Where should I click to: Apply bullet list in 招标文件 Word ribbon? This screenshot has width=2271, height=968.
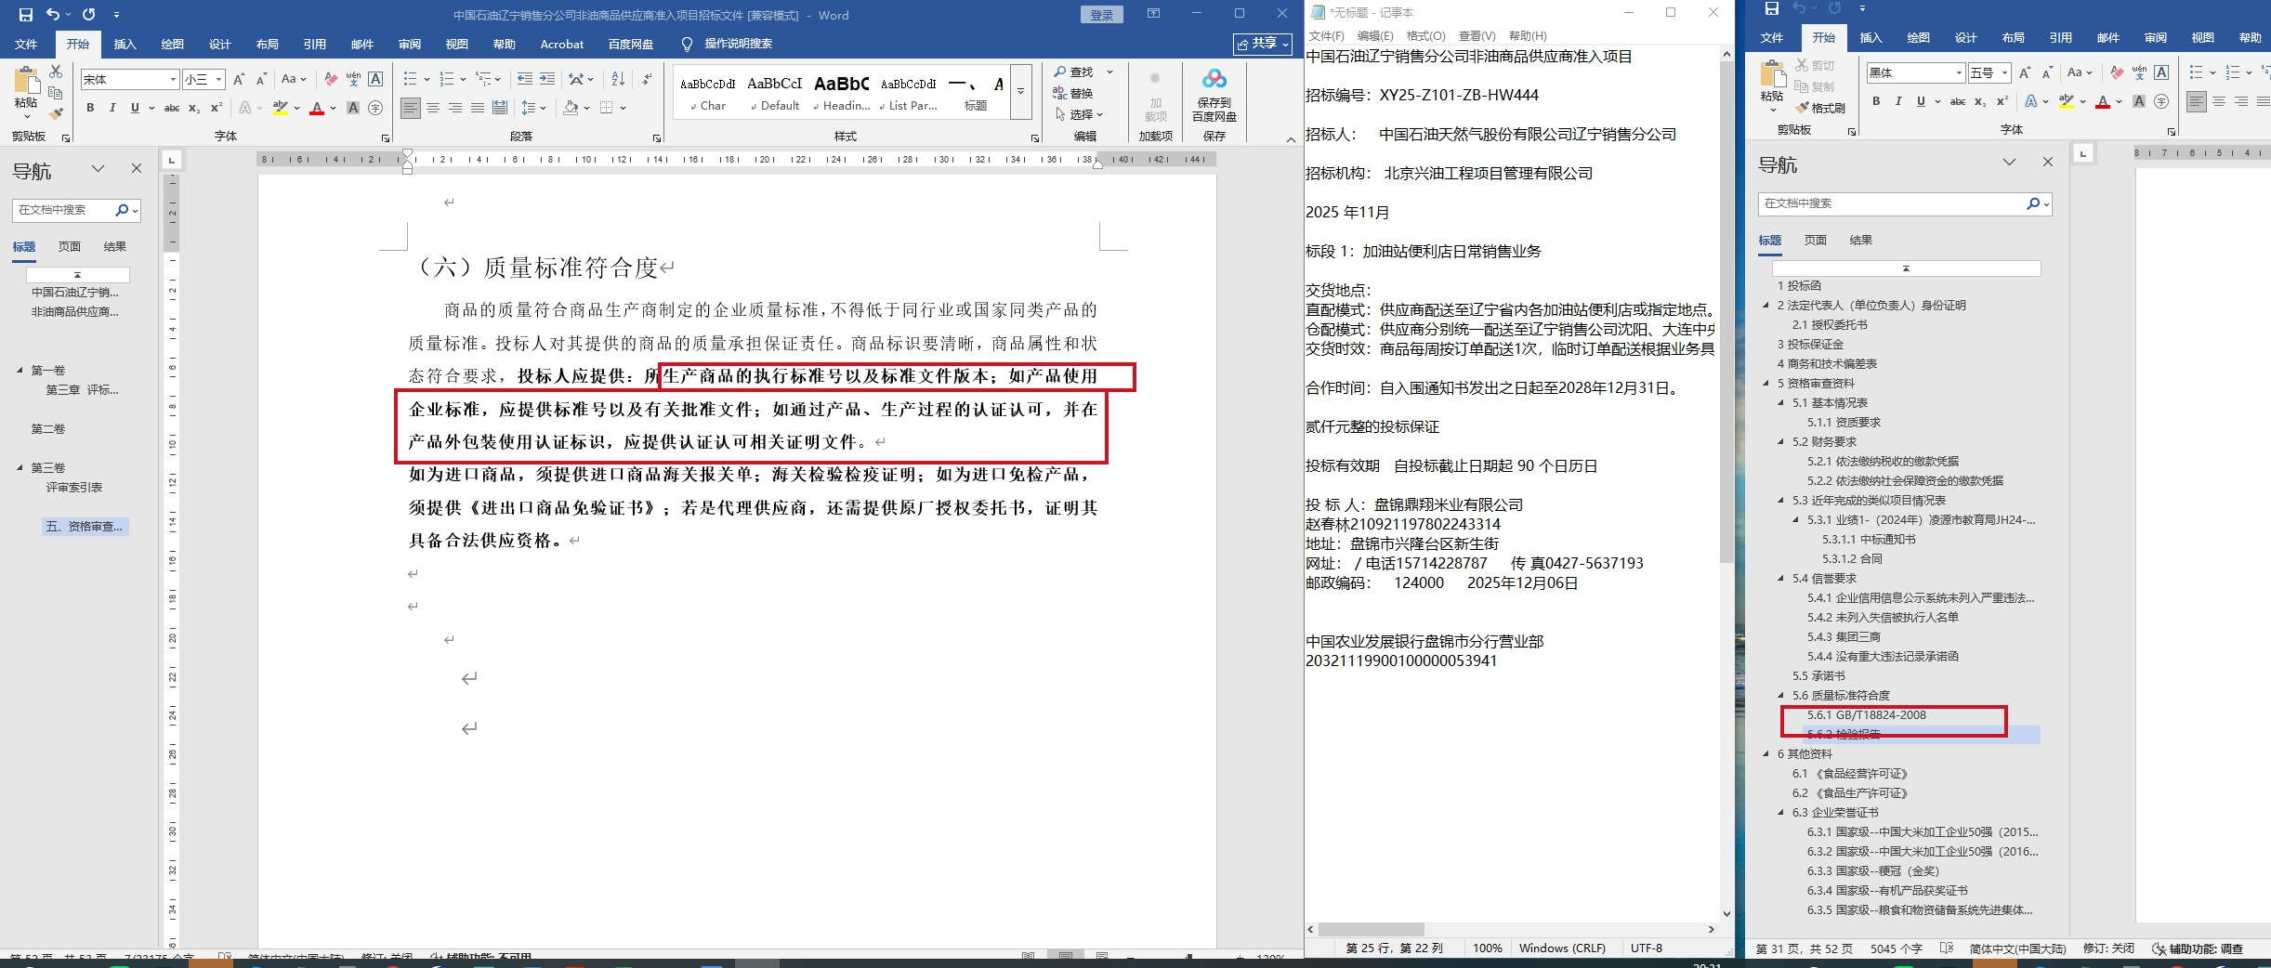411,79
